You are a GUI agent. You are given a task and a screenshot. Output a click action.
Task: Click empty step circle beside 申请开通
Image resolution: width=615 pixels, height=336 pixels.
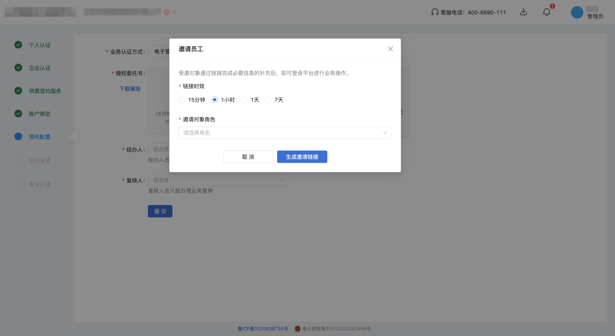point(18,184)
